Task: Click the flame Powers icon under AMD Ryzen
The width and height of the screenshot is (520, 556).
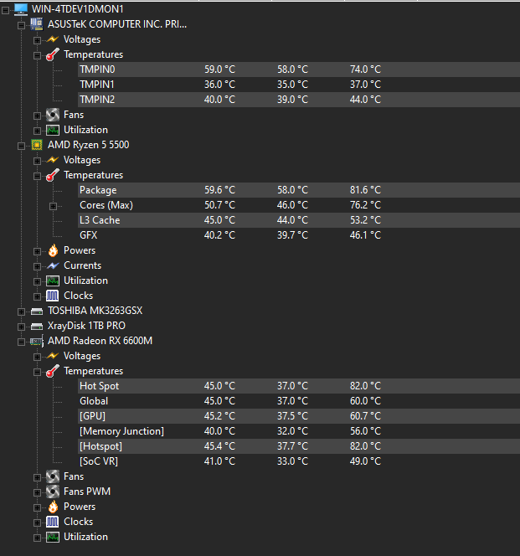Action: [x=53, y=250]
